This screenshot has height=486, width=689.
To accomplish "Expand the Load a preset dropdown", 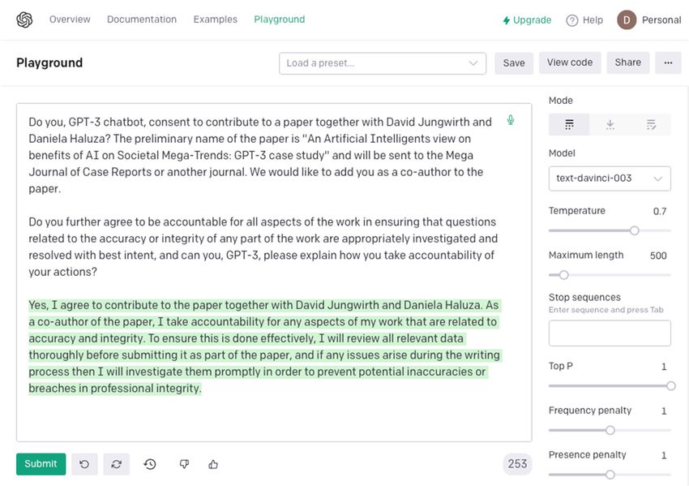I will [x=383, y=63].
